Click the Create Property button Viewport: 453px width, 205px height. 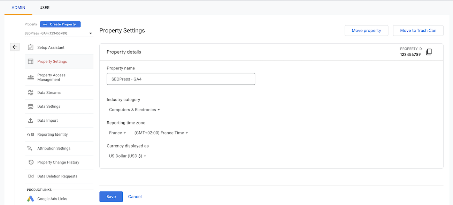tap(60, 24)
